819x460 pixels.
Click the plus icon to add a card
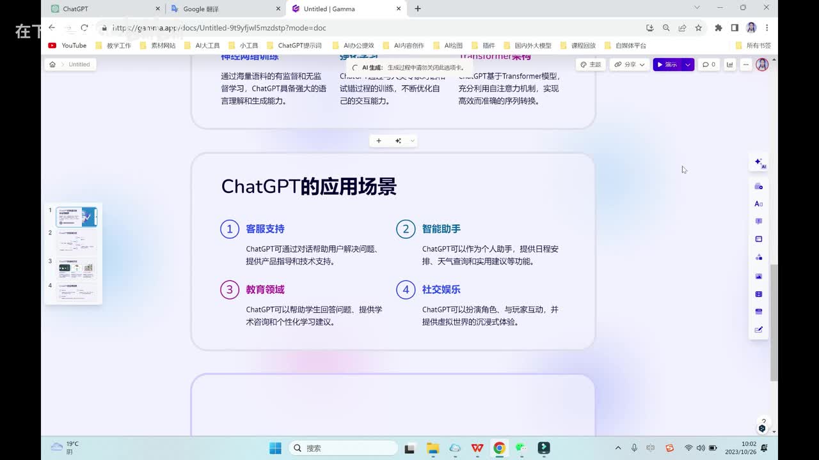[x=378, y=141]
